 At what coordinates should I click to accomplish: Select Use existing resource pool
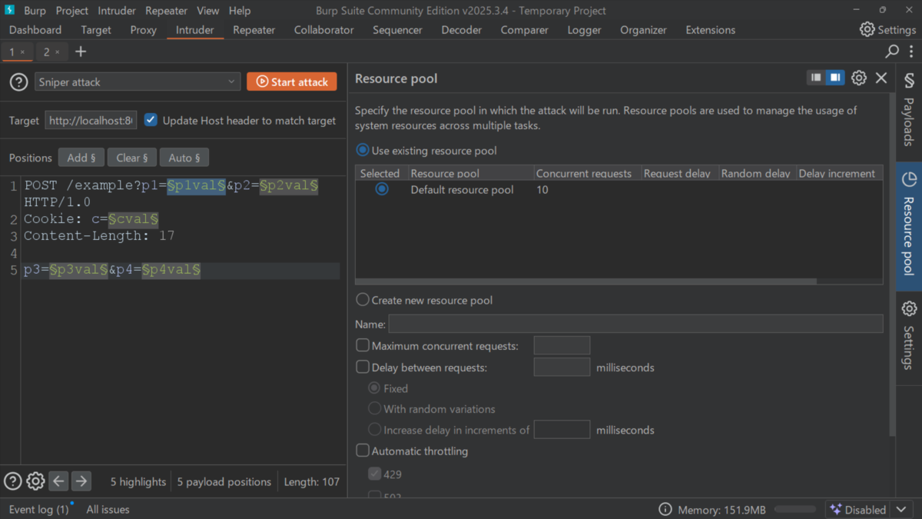click(x=363, y=150)
